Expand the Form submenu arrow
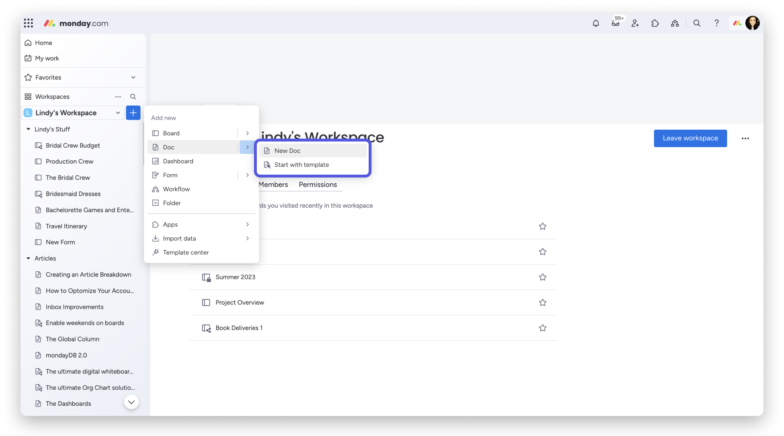The image size is (784, 436). (x=247, y=175)
